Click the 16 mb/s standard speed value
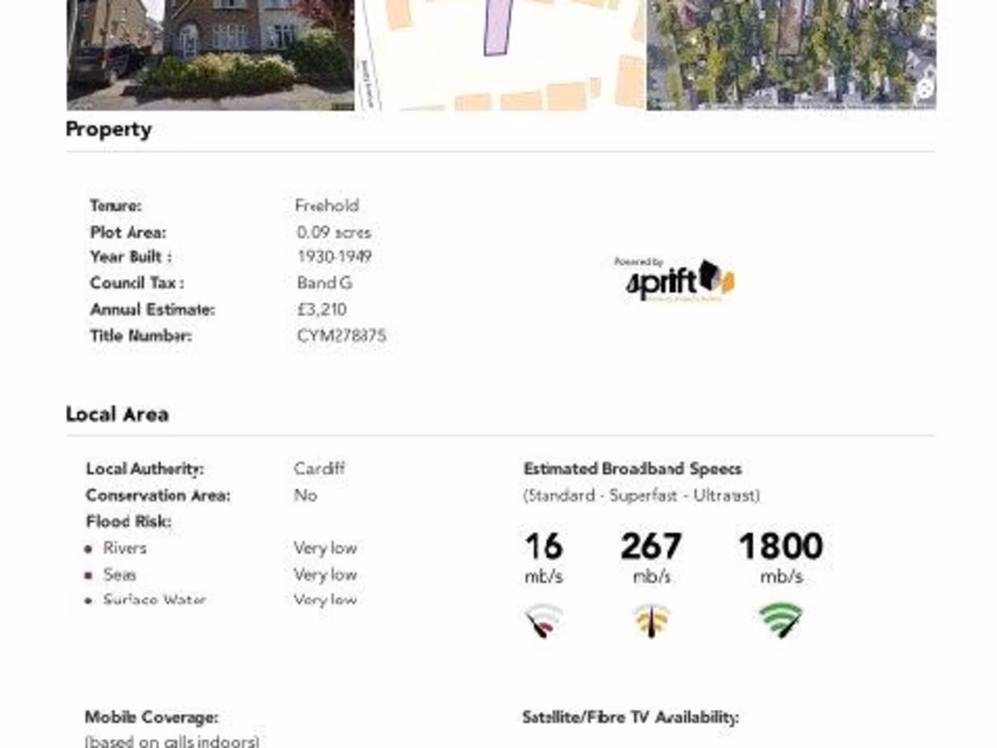 pyautogui.click(x=543, y=546)
